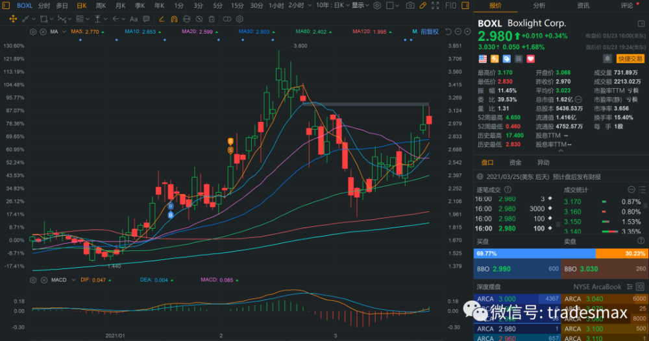Open market cap more-info ellipsis icon

point(579,100)
